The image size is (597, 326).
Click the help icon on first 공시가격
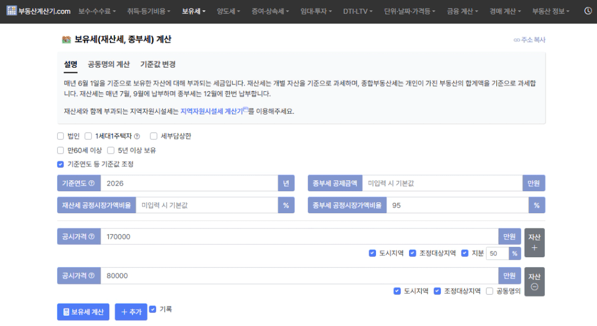pyautogui.click(x=92, y=236)
